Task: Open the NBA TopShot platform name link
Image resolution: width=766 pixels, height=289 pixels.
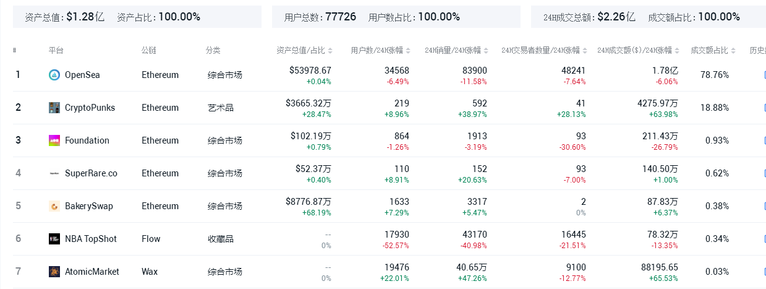Action: pos(91,239)
